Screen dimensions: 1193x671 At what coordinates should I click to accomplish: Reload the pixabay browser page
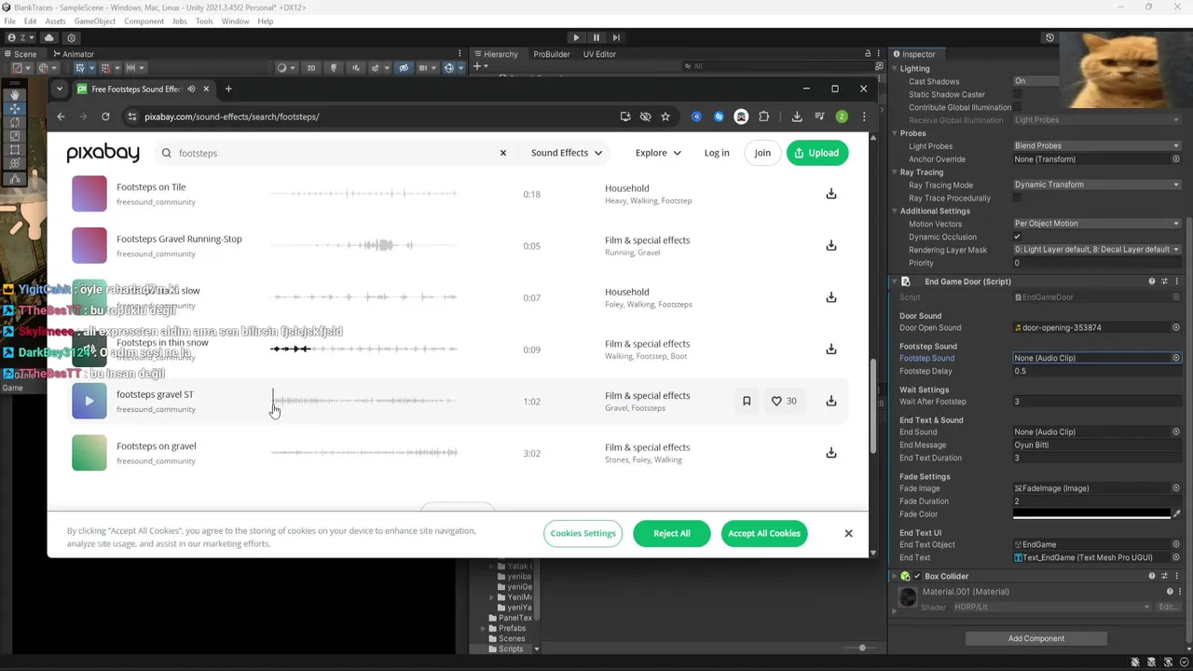point(105,116)
